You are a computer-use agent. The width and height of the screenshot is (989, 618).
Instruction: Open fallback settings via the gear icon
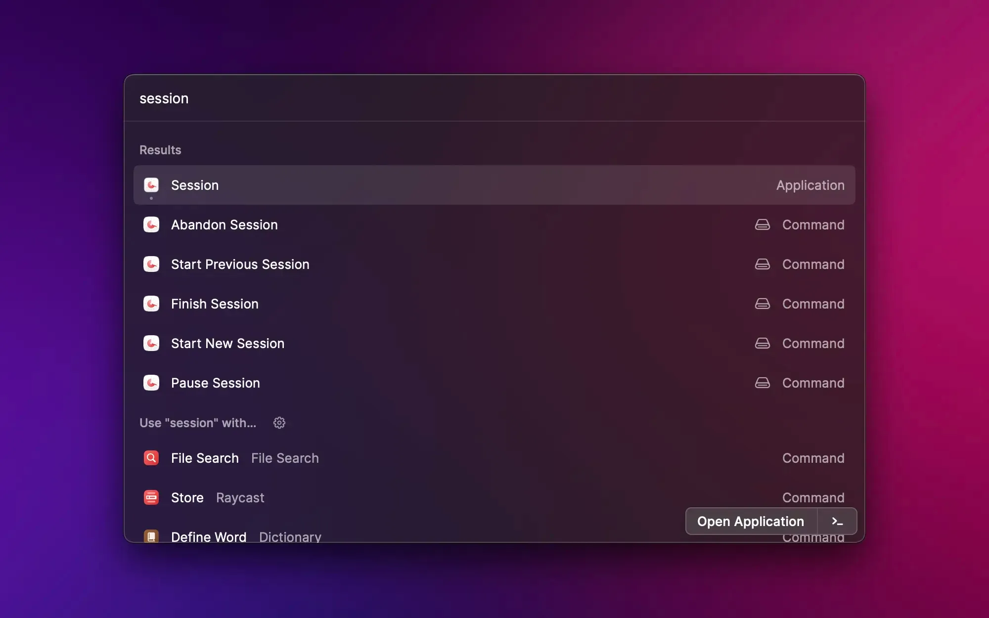(x=279, y=423)
